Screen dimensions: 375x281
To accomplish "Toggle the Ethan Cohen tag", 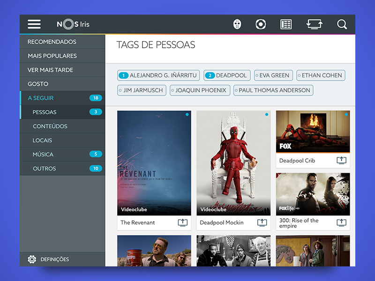I will point(321,75).
